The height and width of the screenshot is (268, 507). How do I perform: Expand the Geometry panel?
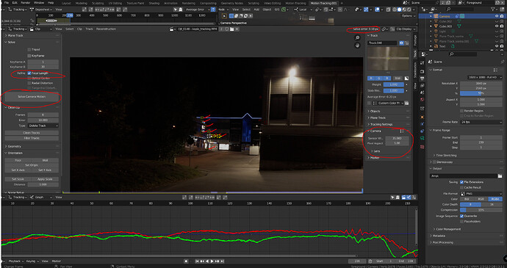coord(15,146)
